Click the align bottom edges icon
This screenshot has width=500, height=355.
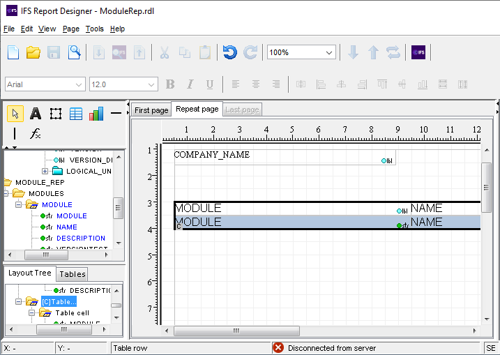click(423, 84)
